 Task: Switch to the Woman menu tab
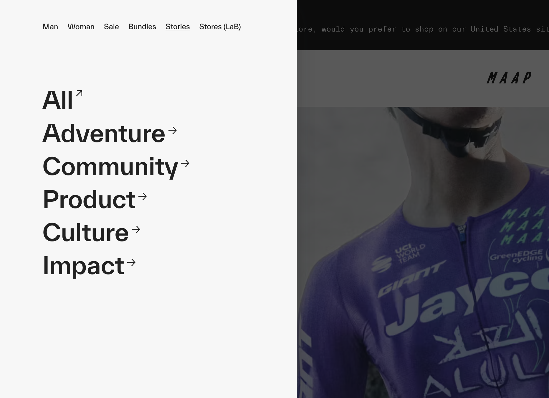coord(81,27)
